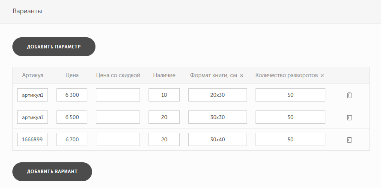Edit the book format field 30x30

coord(218,117)
